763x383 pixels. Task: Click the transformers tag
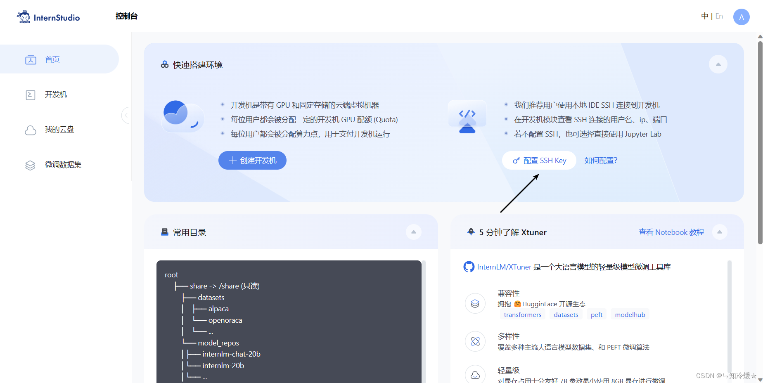coord(522,314)
